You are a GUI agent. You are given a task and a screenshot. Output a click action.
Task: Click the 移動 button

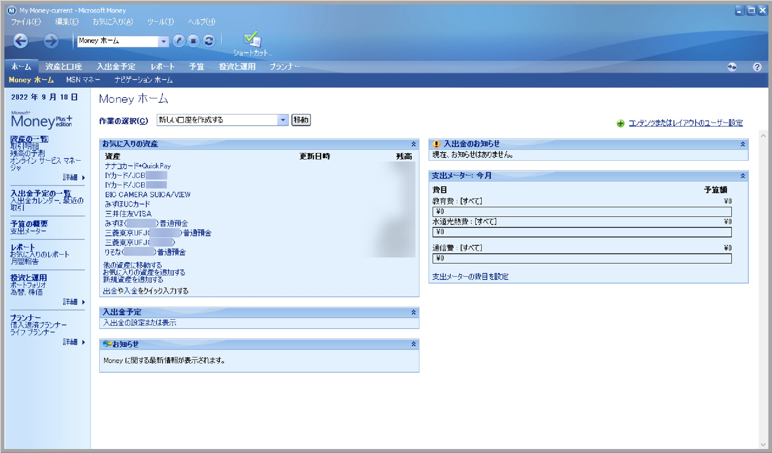click(301, 120)
